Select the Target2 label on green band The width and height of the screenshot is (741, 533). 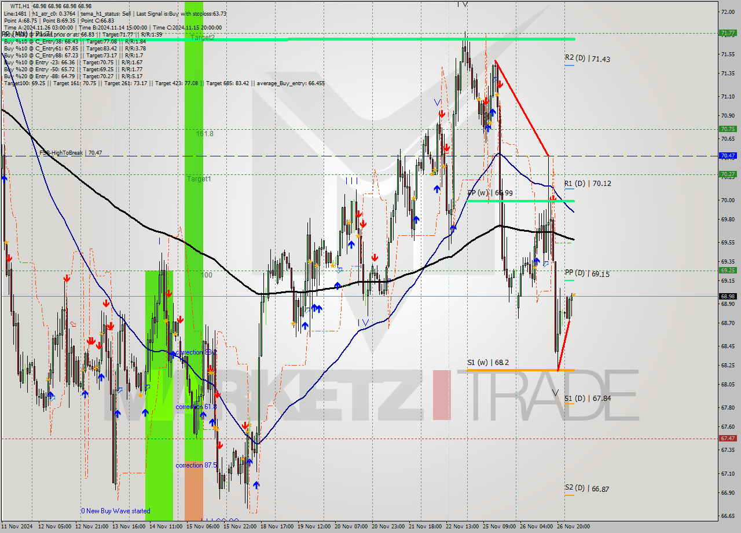[x=203, y=38]
